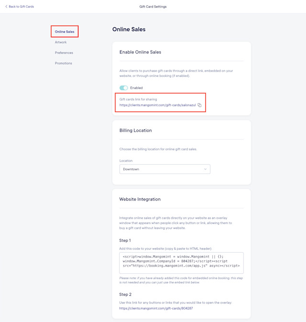
Task: Click the Enable Online Sales section title
Action: point(140,52)
